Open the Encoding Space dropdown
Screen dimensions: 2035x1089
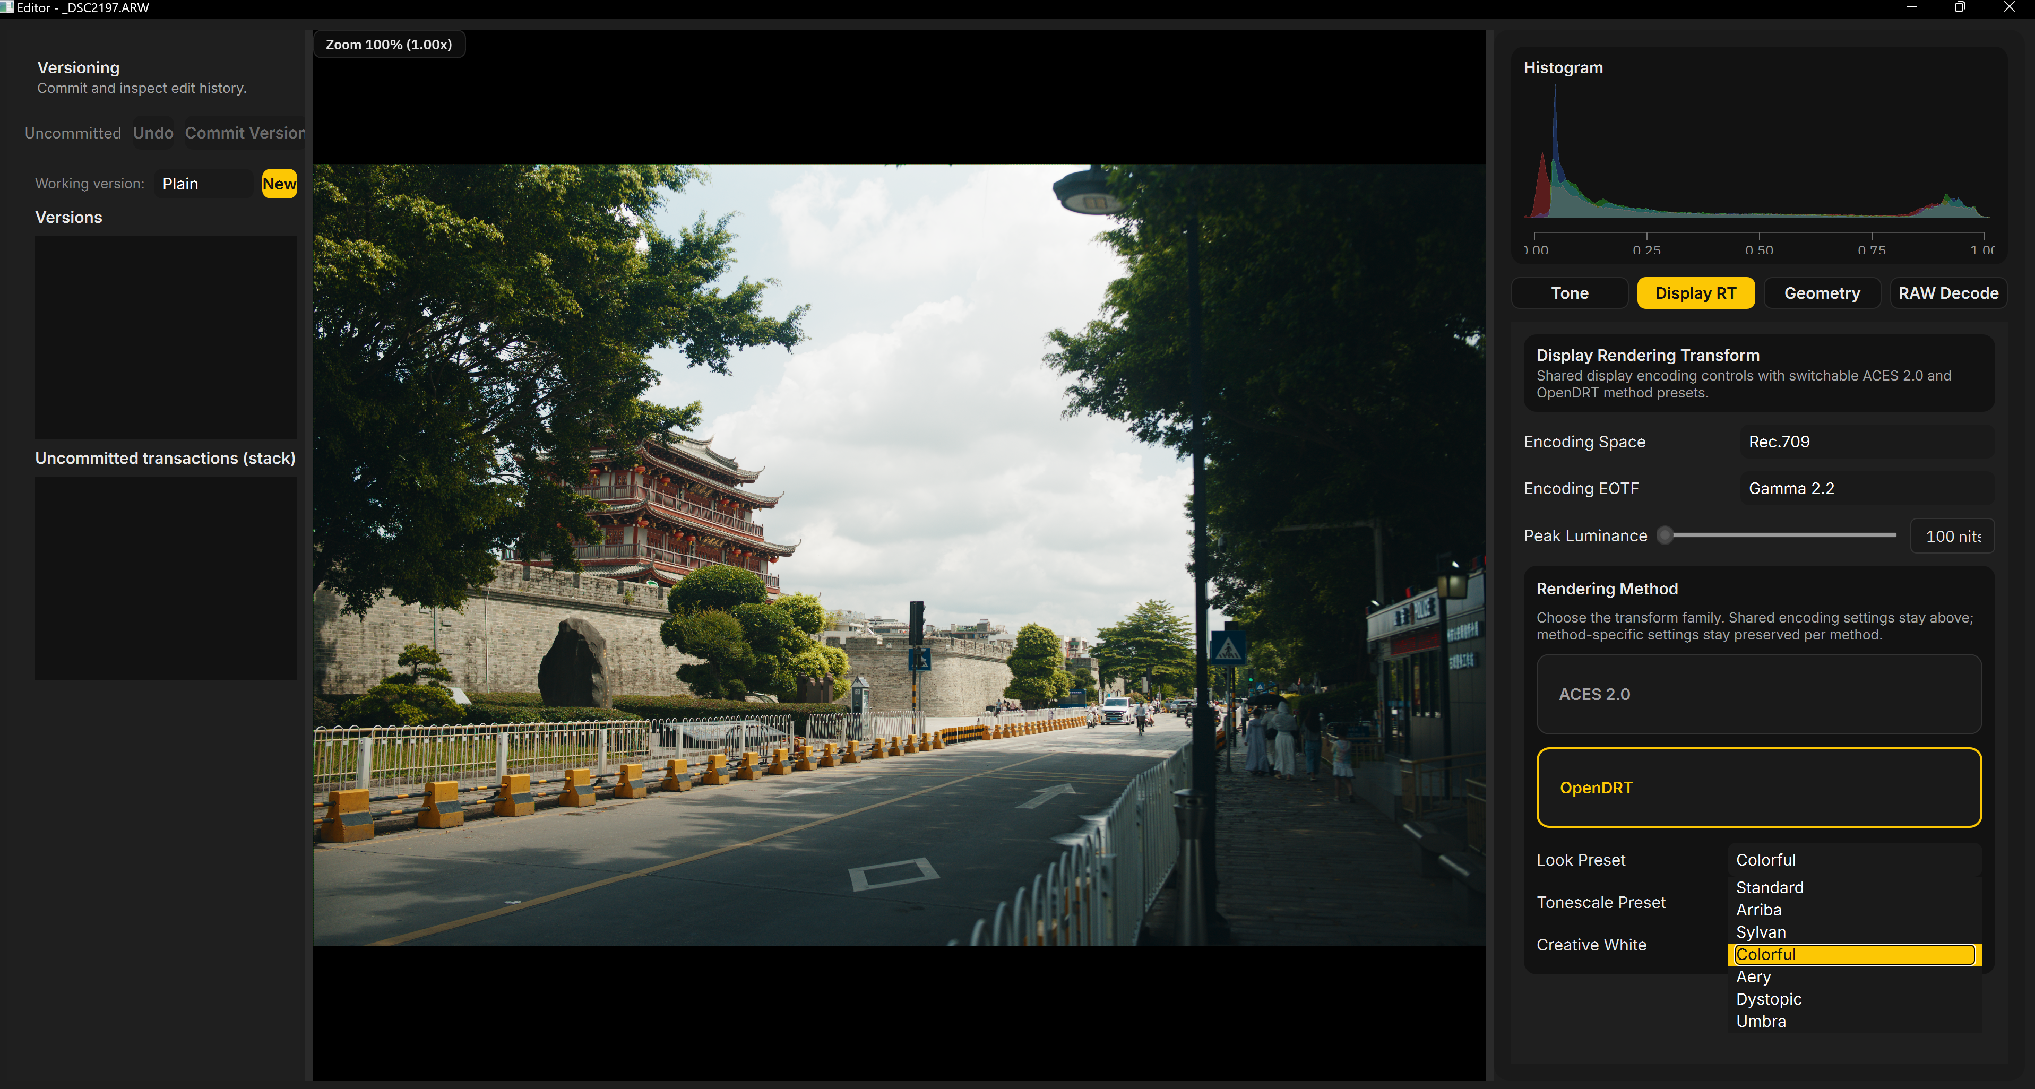click(1865, 442)
